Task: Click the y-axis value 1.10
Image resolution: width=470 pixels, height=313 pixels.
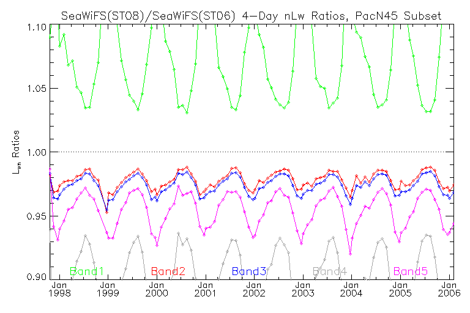Action: coord(37,28)
